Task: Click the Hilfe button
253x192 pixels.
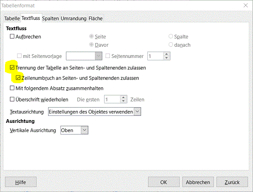Action: coord(21,182)
